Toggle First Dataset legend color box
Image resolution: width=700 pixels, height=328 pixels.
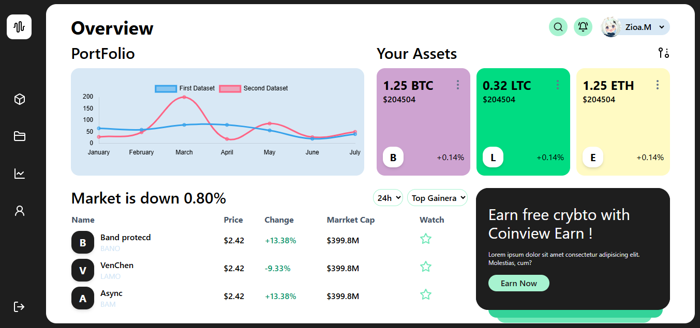[166, 88]
